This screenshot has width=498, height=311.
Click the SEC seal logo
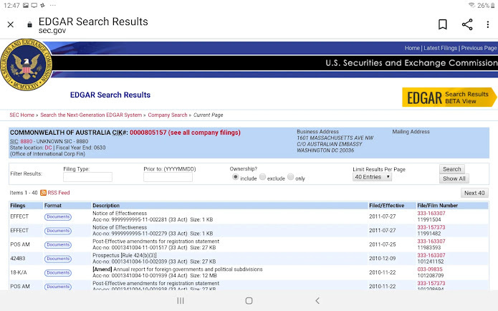(26, 64)
